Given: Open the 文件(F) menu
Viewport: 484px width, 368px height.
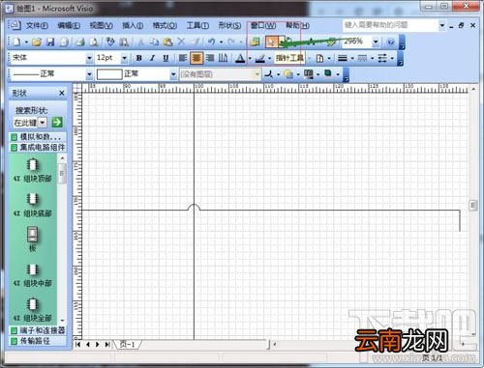Looking at the screenshot, I should tap(37, 25).
